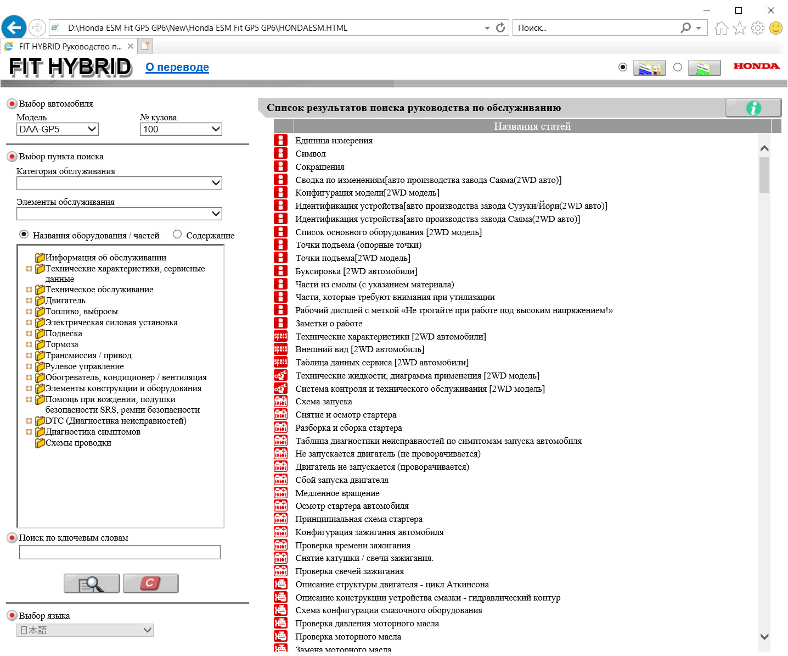Open article 'Буксировка [2WD автомобили]'
Screen dimensions: 788x656
click(356, 271)
